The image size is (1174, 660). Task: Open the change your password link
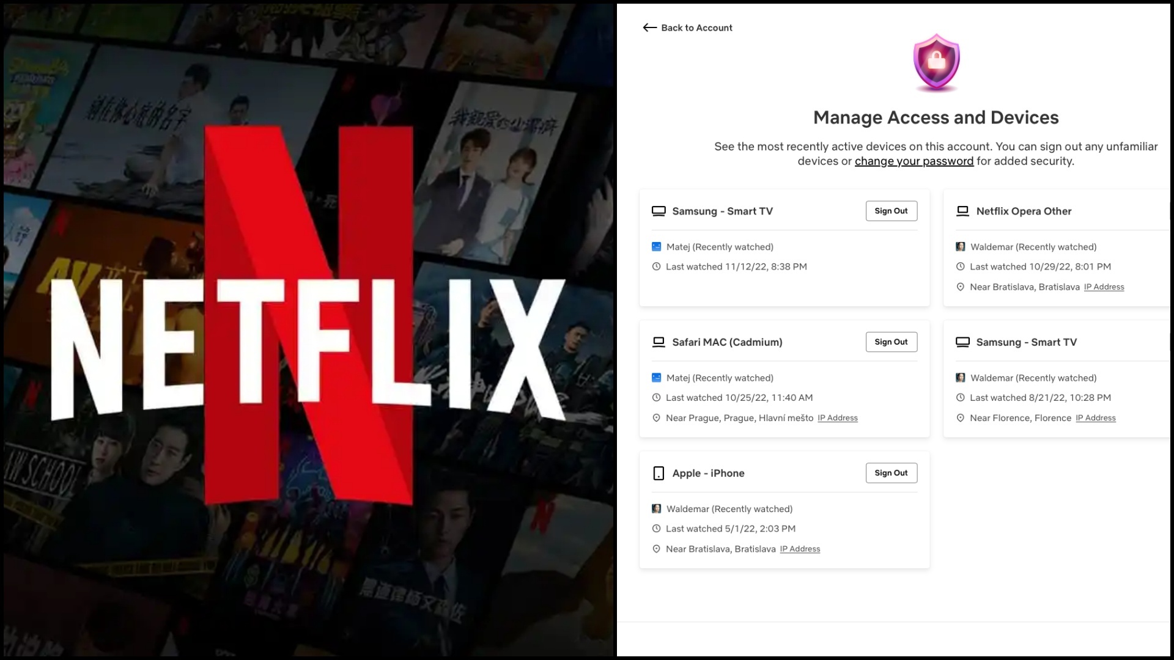pyautogui.click(x=914, y=161)
